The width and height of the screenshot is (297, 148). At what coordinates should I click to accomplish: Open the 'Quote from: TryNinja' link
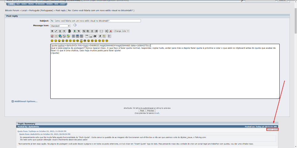[x=42, y=131]
